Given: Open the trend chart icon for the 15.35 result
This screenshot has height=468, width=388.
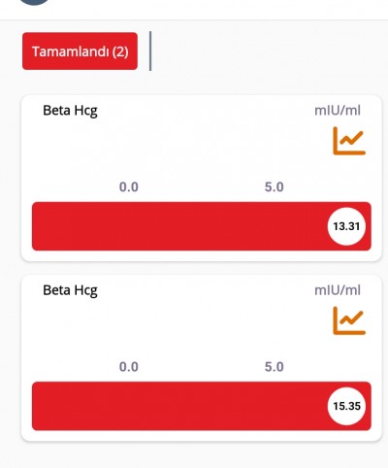Looking at the screenshot, I should coord(349,320).
